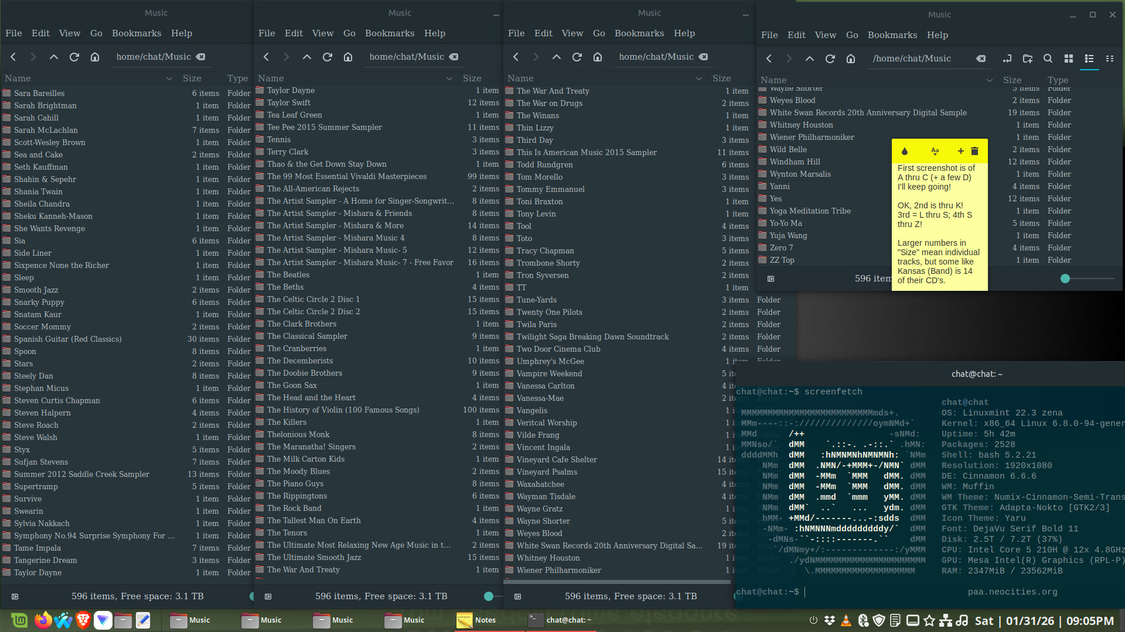Toggle location entry icon in rightmost toolbar

[x=1007, y=59]
